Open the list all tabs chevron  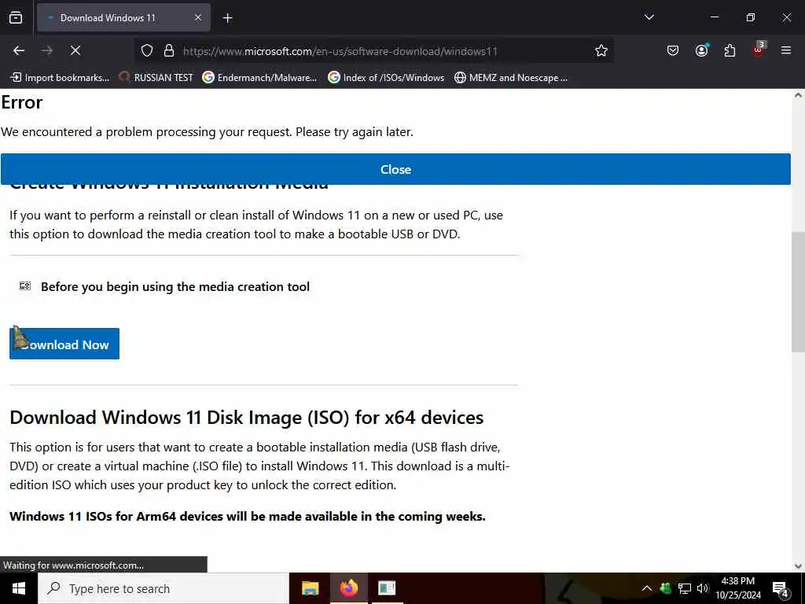(x=649, y=17)
